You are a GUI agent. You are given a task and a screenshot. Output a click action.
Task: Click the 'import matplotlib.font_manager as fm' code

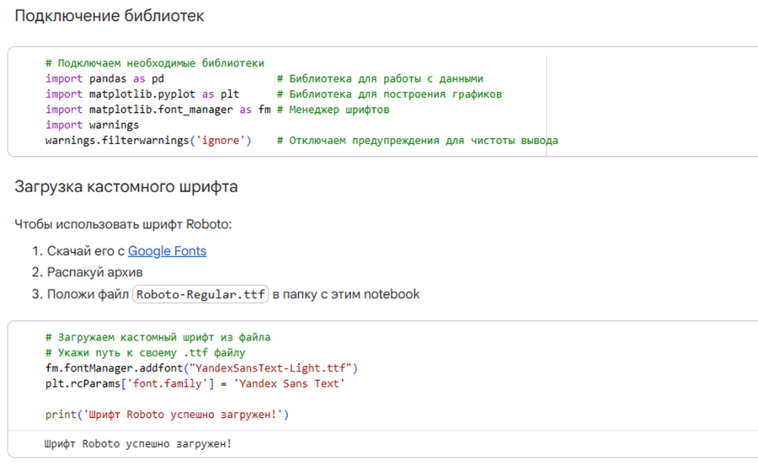tap(157, 110)
